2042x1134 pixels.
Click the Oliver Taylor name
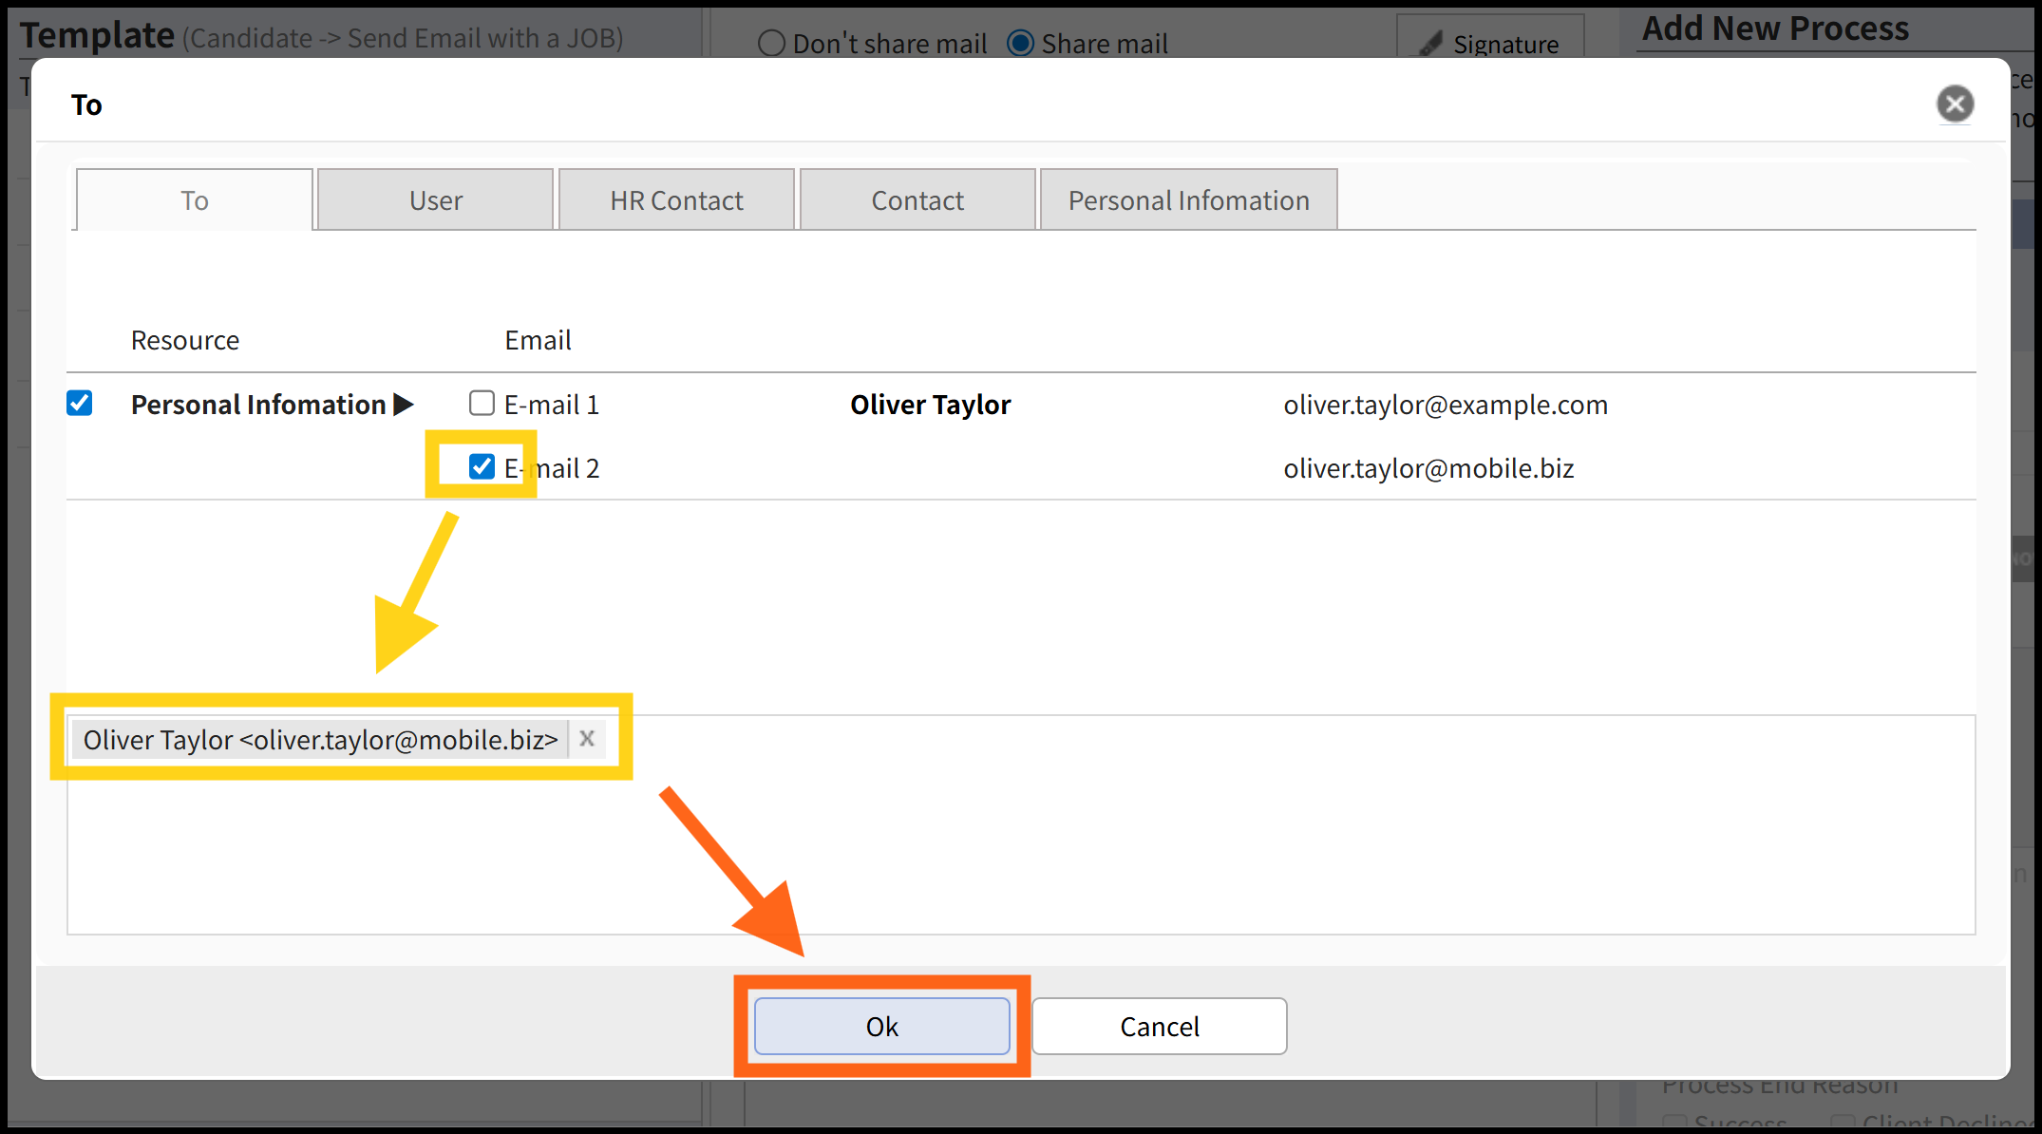coord(930,405)
